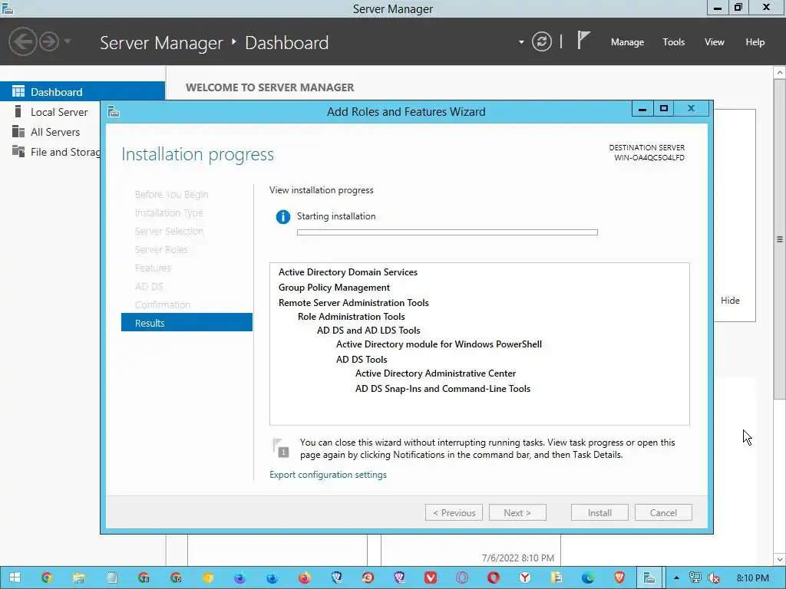Open the network icon in system tray
This screenshot has height=589, width=786.
pos(695,578)
